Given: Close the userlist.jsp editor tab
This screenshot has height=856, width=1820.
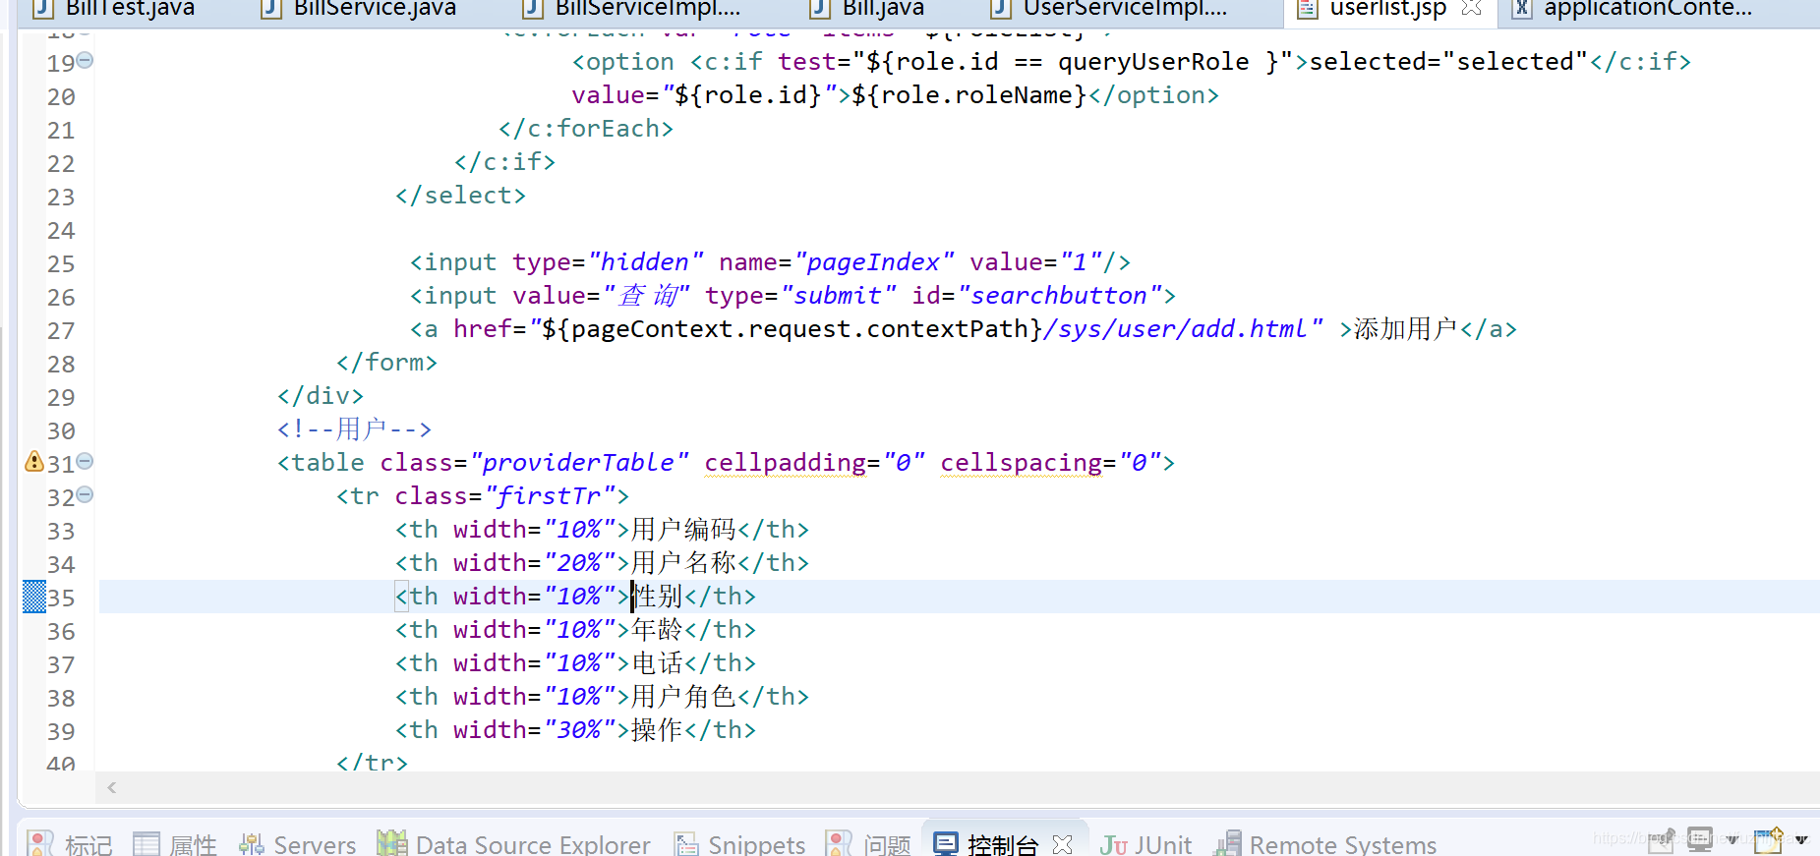Looking at the screenshot, I should (1471, 9).
